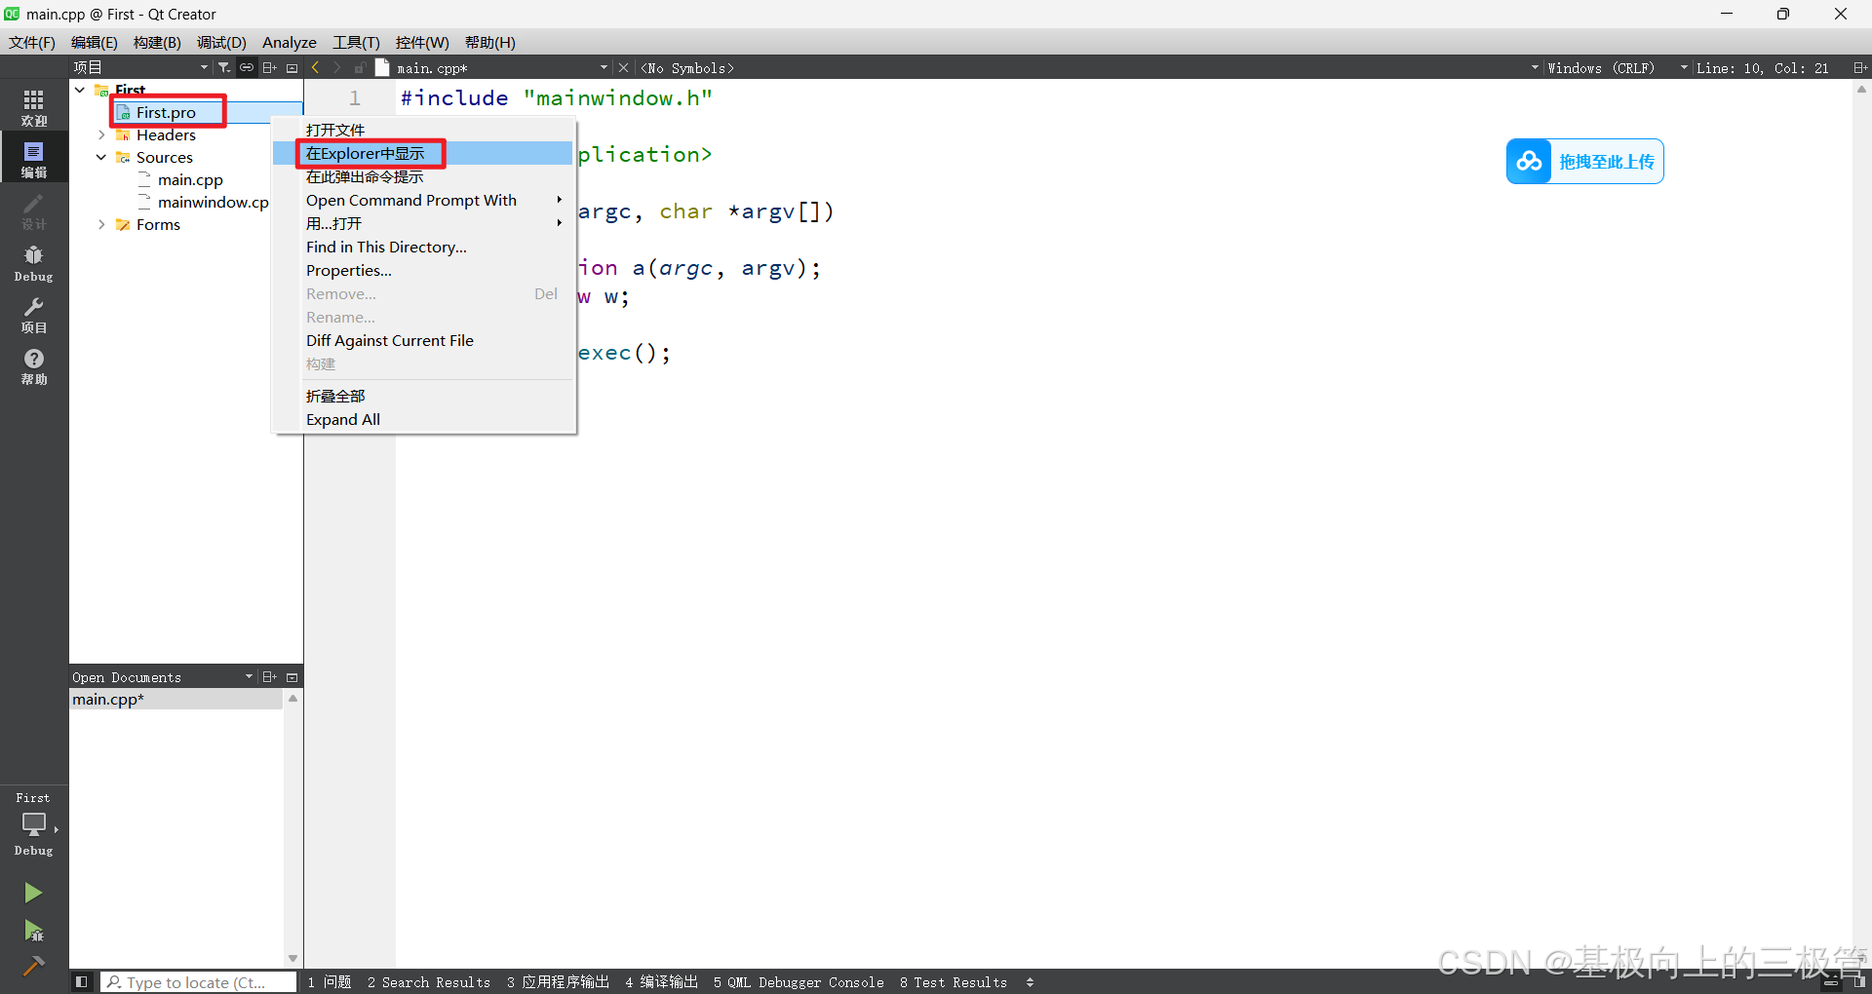Split the editor view at top right
The width and height of the screenshot is (1872, 994).
pyautogui.click(x=1859, y=67)
